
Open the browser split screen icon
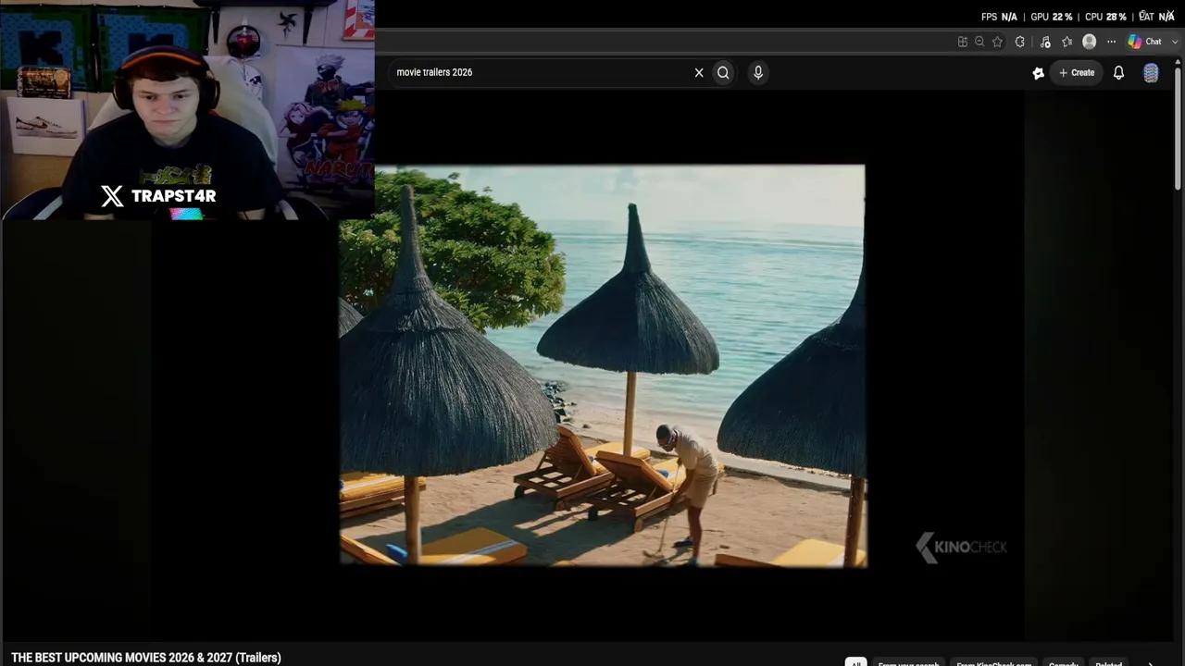click(963, 42)
